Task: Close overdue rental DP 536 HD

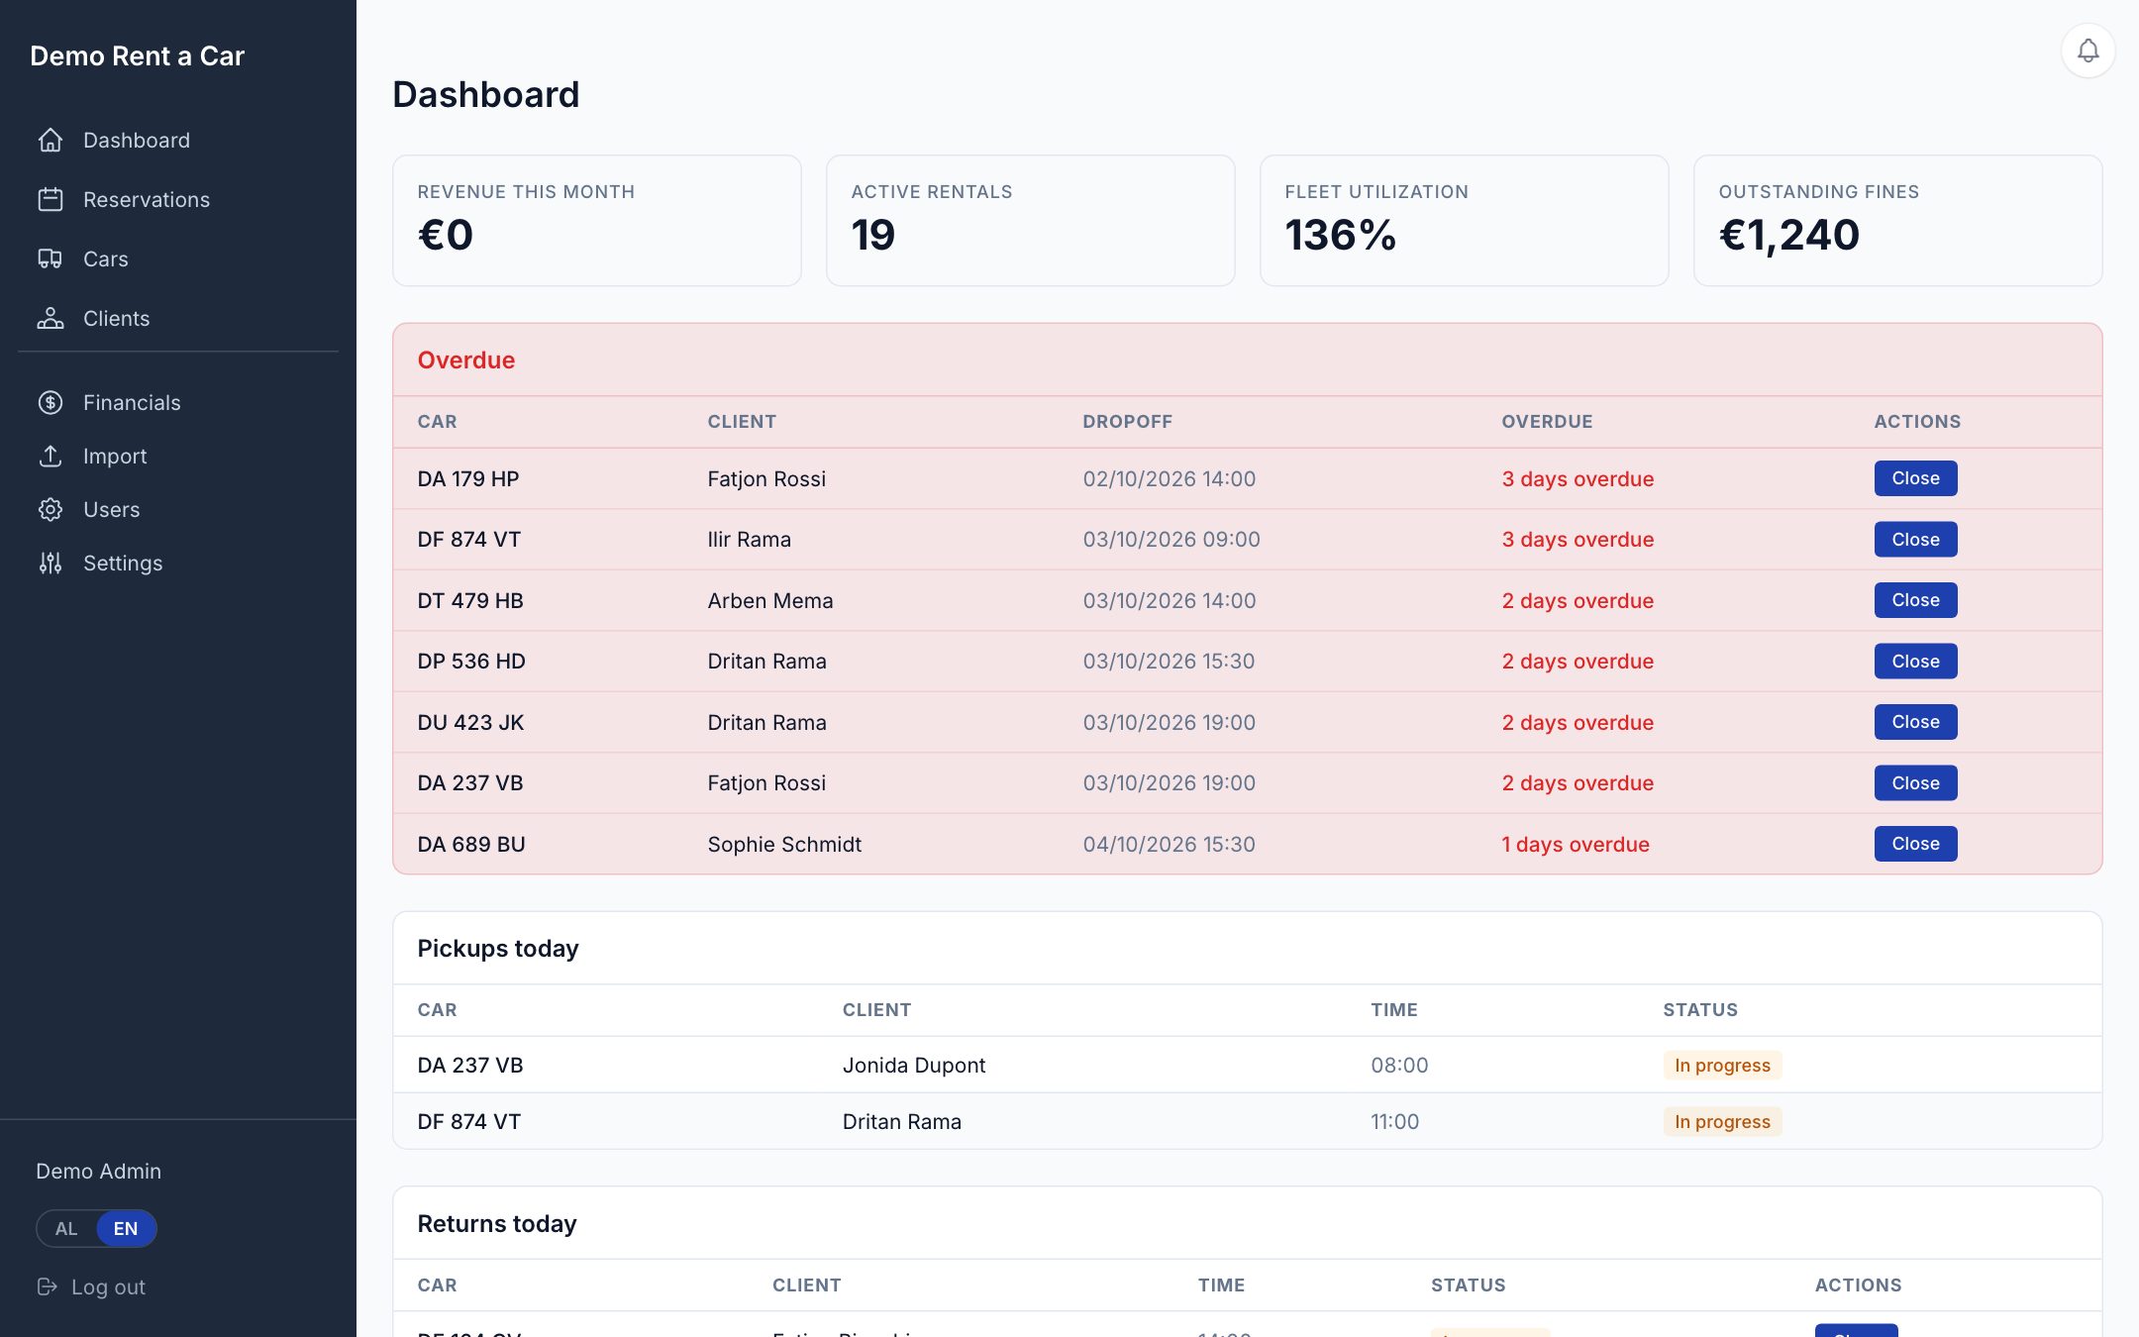Action: click(x=1915, y=662)
